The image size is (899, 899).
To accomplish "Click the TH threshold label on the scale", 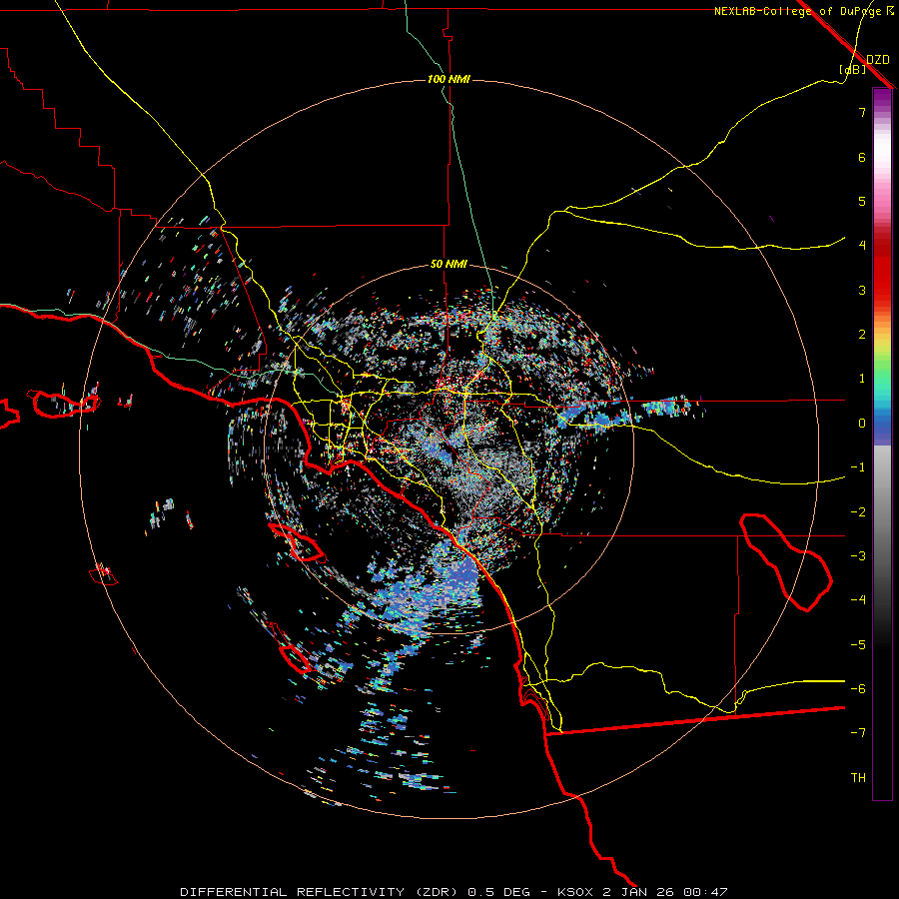I will pyautogui.click(x=858, y=778).
